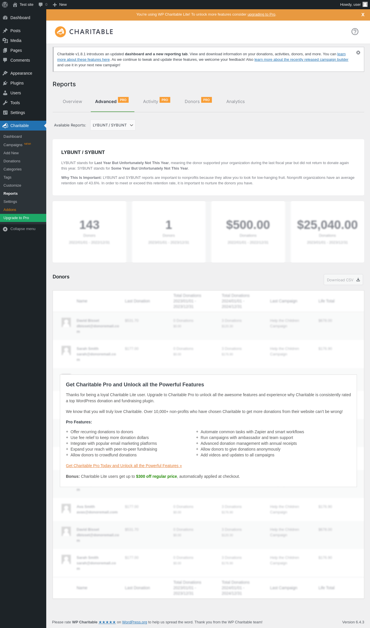The height and width of the screenshot is (628, 370).
Task: Open Charitable submenu Dashboard
Action: coord(23,137)
